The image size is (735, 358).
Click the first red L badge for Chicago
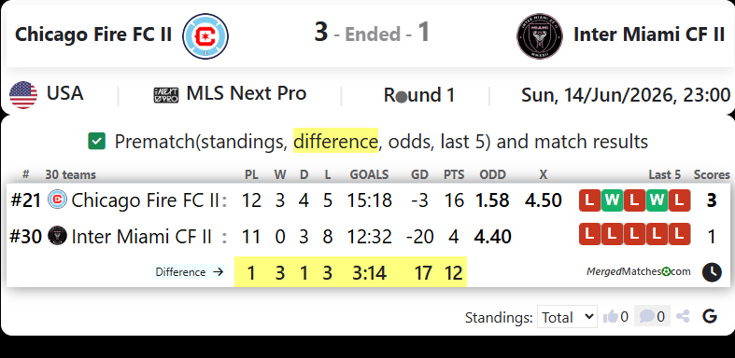coord(589,200)
